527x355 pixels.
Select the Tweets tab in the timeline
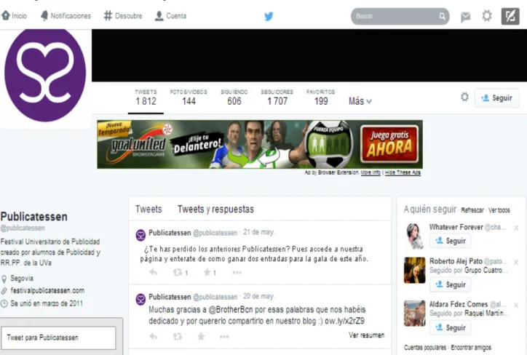tap(148, 209)
